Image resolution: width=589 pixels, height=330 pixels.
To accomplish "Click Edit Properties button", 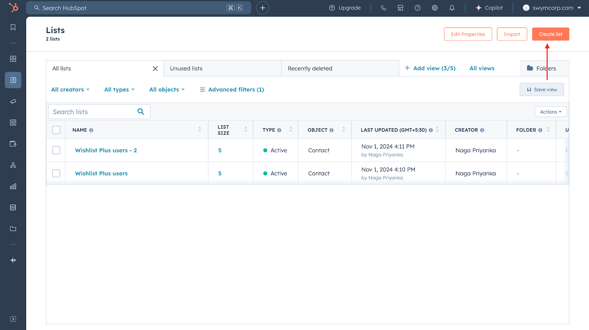I will pos(468,34).
